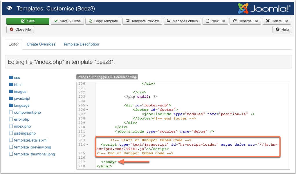Click the images folder icon
Viewport: 296px width, 174px height.
(11, 92)
